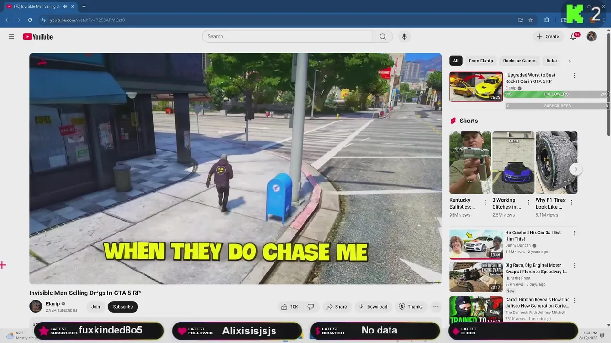611x343 pixels.
Task: Click the Join button
Action: 95,307
